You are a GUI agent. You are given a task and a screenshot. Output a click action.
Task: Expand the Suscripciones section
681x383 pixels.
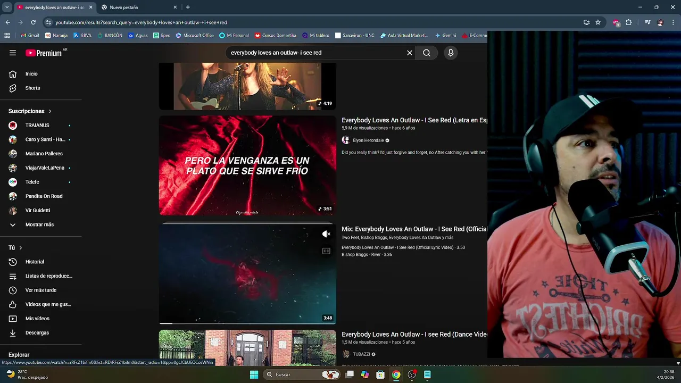pyautogui.click(x=30, y=111)
